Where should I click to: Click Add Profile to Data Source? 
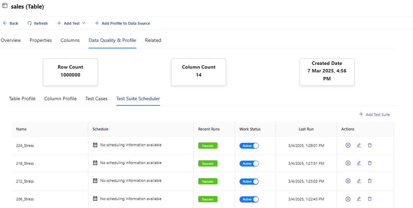pyautogui.click(x=122, y=23)
